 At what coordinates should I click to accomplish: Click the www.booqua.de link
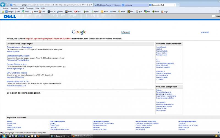tap(13, 52)
